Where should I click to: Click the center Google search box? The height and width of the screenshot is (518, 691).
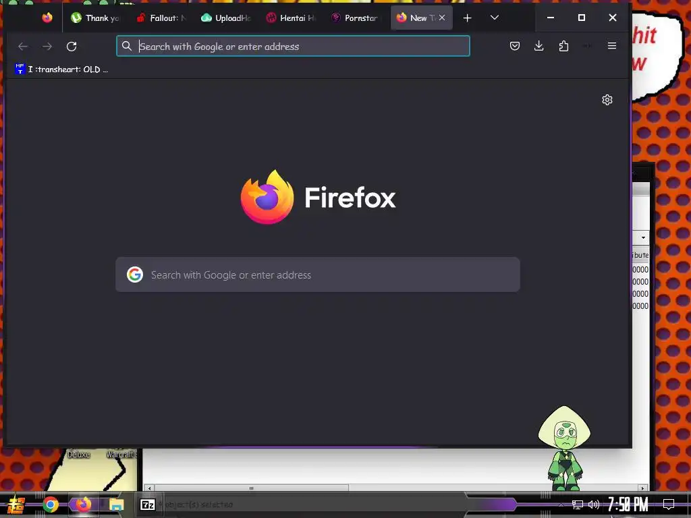point(318,275)
